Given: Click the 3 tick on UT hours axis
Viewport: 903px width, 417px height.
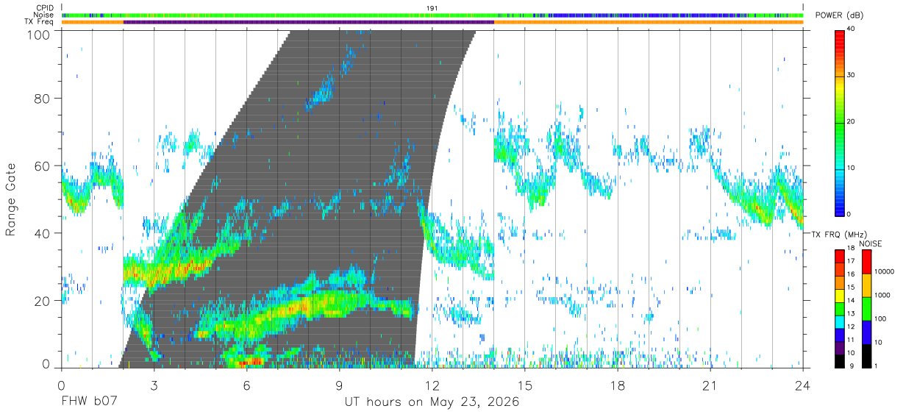Looking at the screenshot, I should (154, 385).
